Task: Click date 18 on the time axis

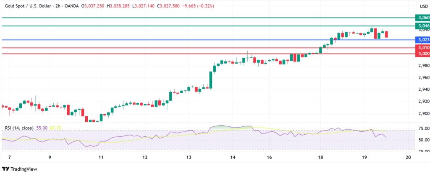Action: [320, 157]
